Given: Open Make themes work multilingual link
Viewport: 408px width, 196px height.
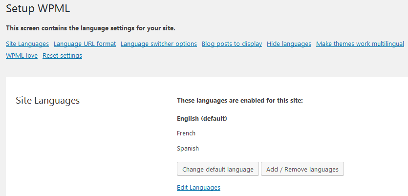Looking at the screenshot, I should click(360, 44).
